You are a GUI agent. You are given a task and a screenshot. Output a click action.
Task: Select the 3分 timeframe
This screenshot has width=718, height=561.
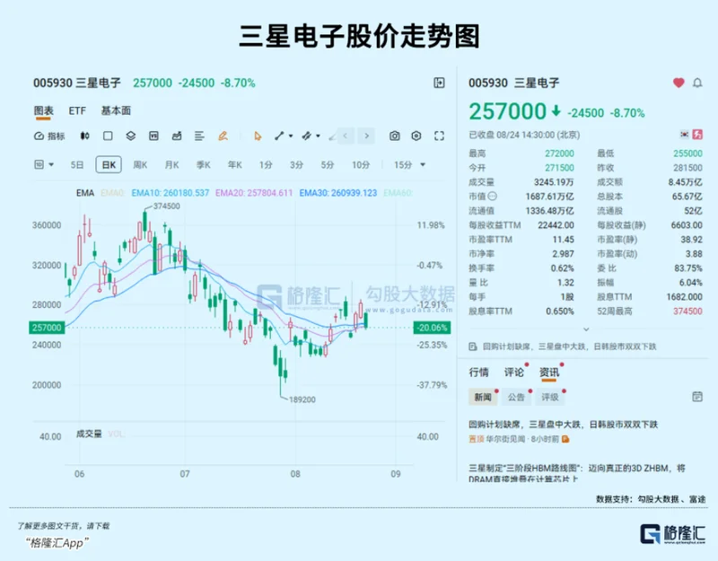click(x=296, y=165)
